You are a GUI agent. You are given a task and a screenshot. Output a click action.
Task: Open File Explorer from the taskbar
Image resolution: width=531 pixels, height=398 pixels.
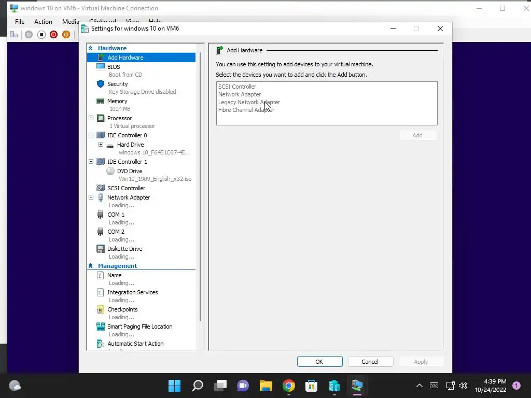click(x=266, y=386)
